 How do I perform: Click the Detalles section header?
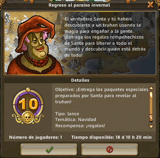pos(80,80)
